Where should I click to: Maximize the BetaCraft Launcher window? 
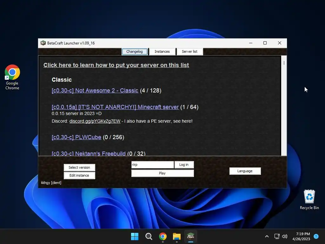tap(265, 43)
